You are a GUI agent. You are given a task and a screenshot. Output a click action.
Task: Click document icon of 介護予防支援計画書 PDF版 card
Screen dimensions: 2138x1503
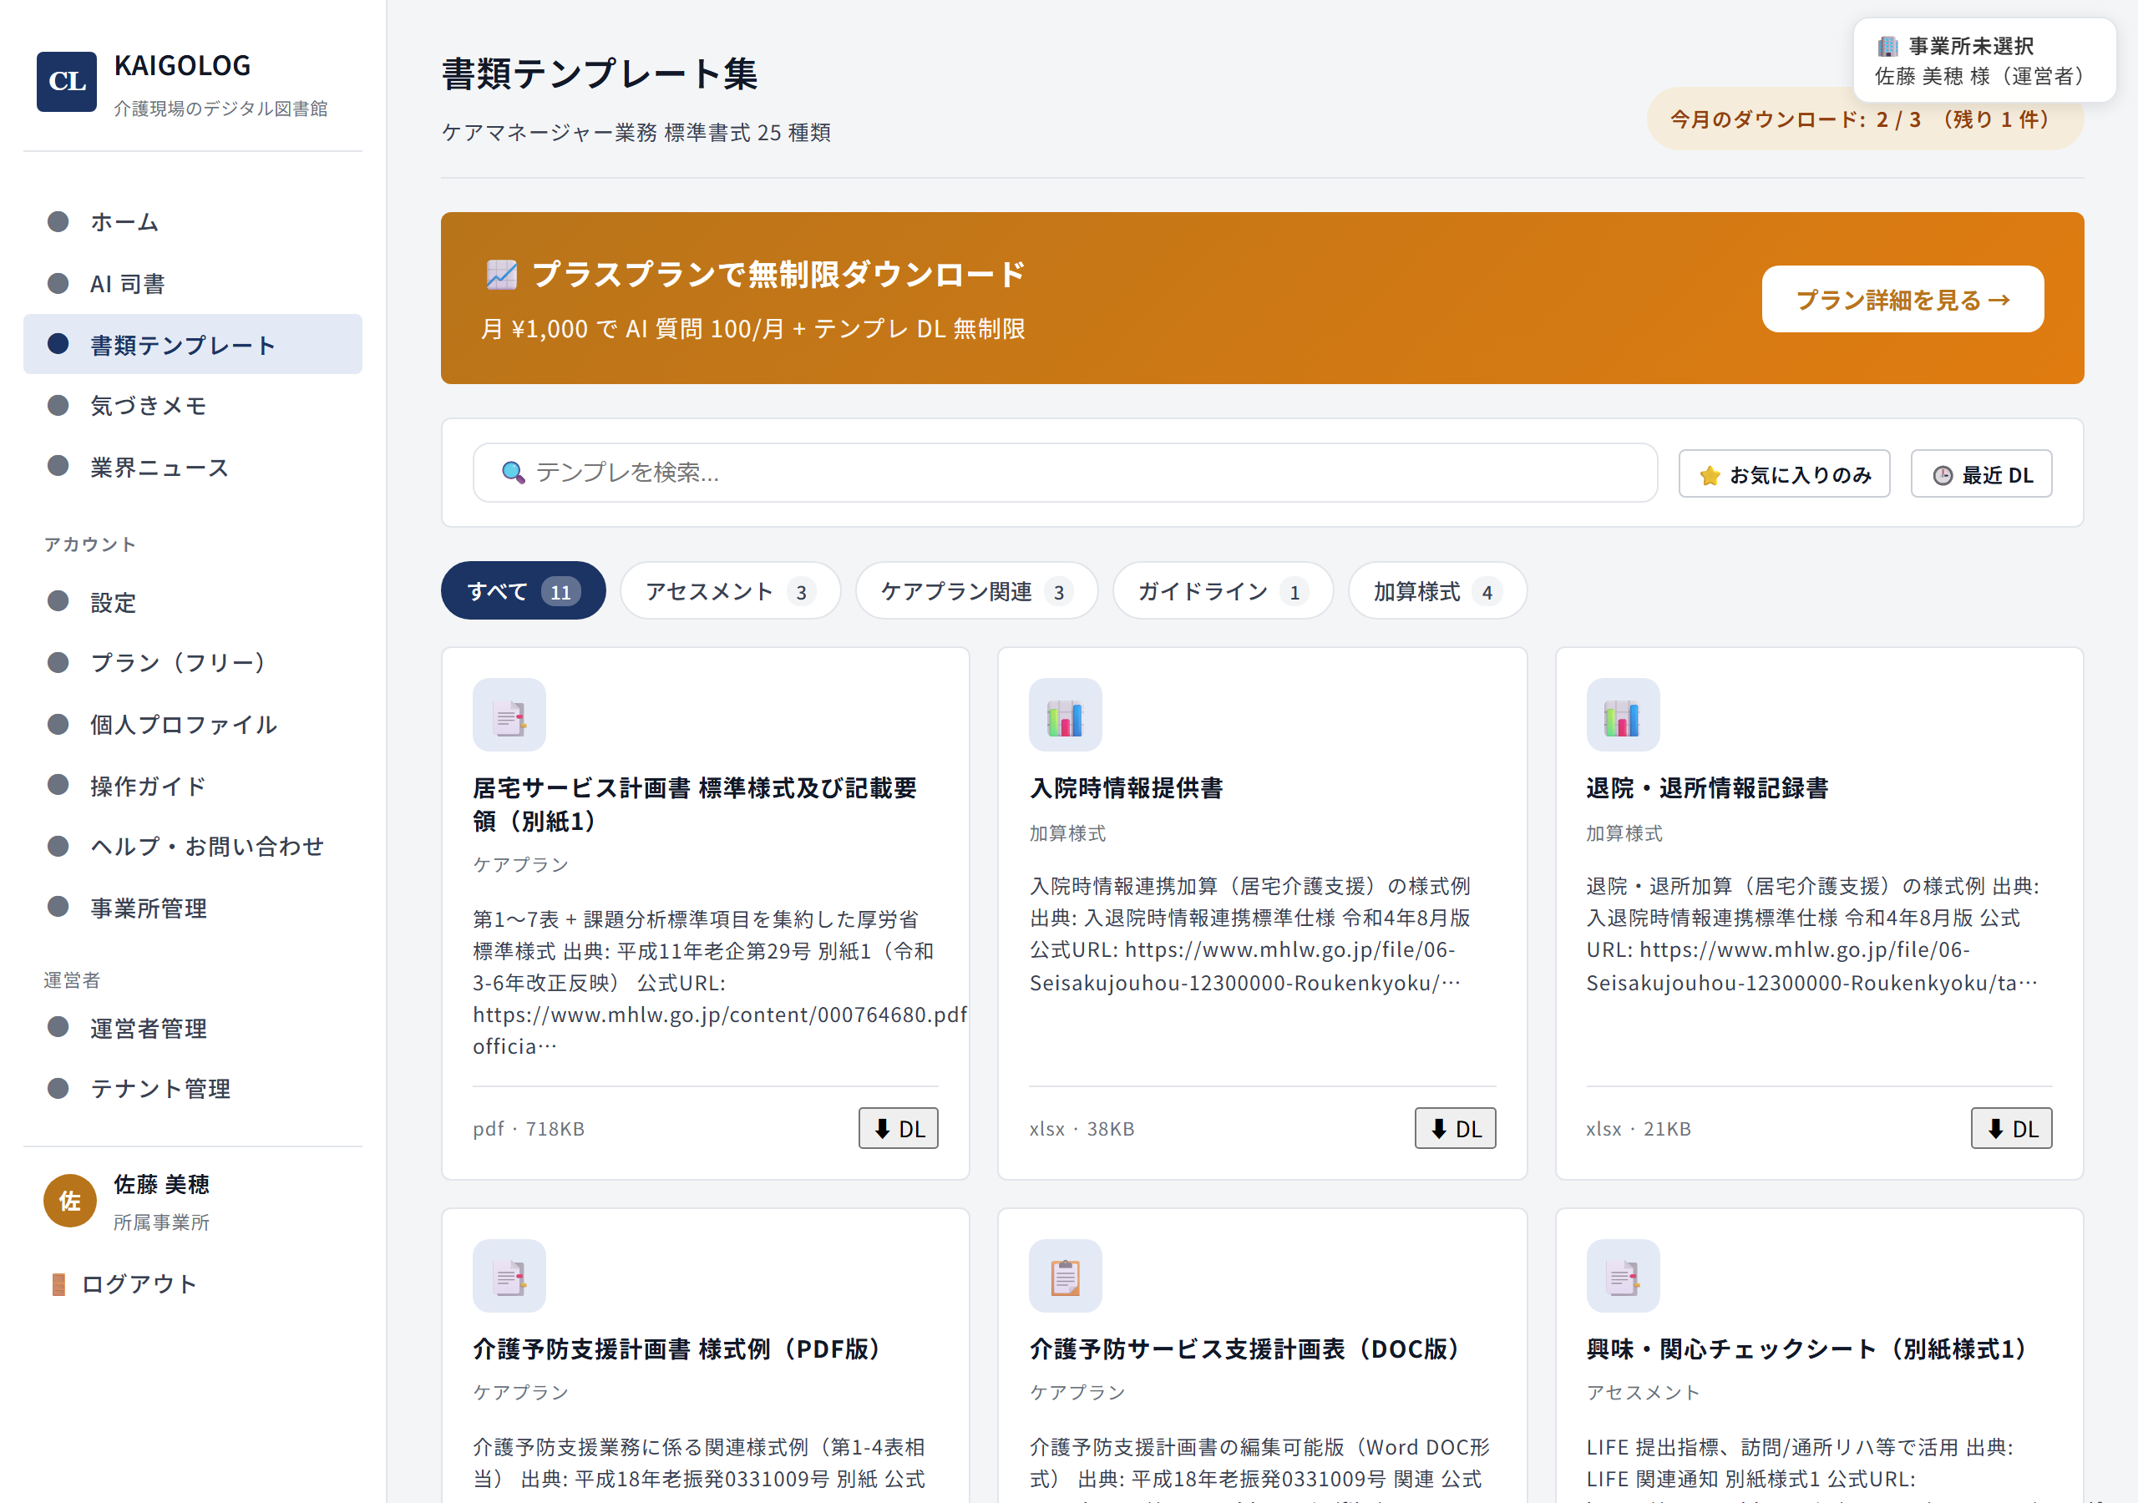(509, 1276)
